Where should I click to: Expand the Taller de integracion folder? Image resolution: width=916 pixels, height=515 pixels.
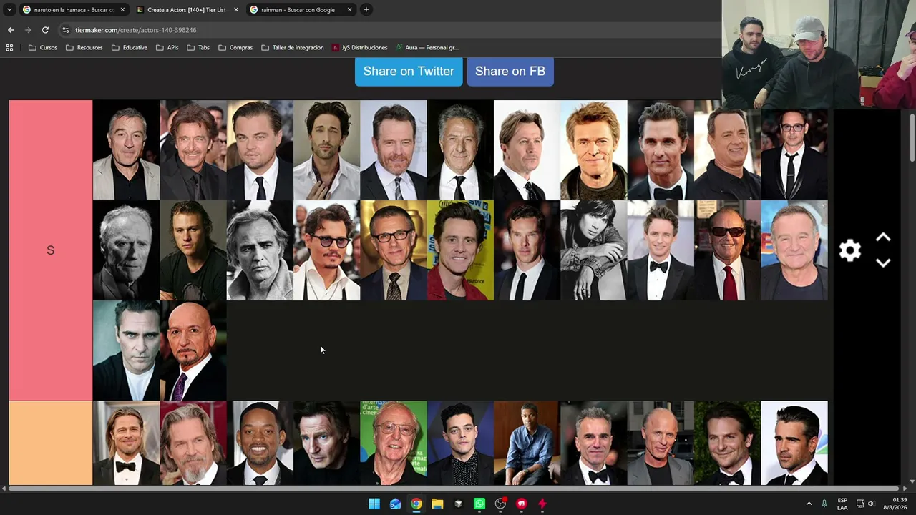pyautogui.click(x=293, y=48)
